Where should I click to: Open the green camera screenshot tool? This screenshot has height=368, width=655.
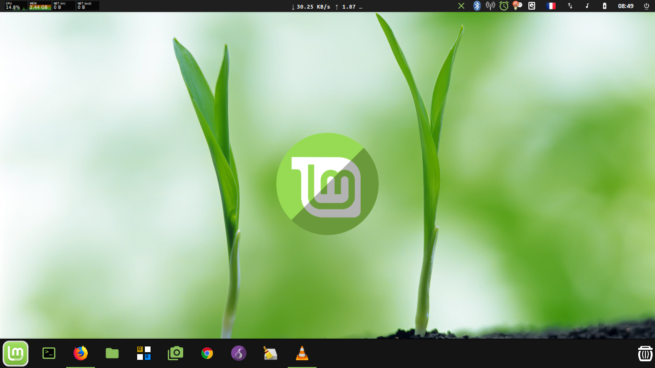click(175, 354)
